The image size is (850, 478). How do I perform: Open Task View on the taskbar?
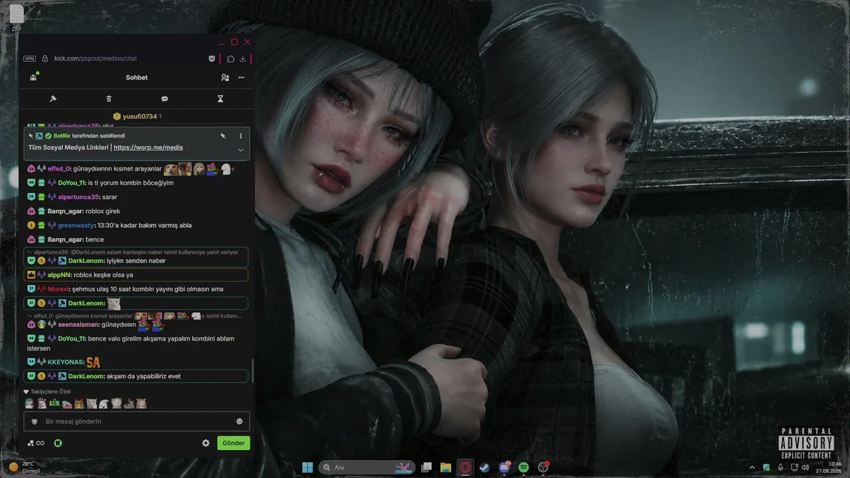coord(427,467)
